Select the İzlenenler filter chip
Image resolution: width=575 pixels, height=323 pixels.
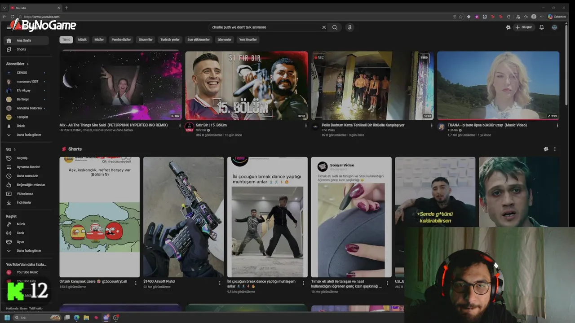click(x=224, y=39)
